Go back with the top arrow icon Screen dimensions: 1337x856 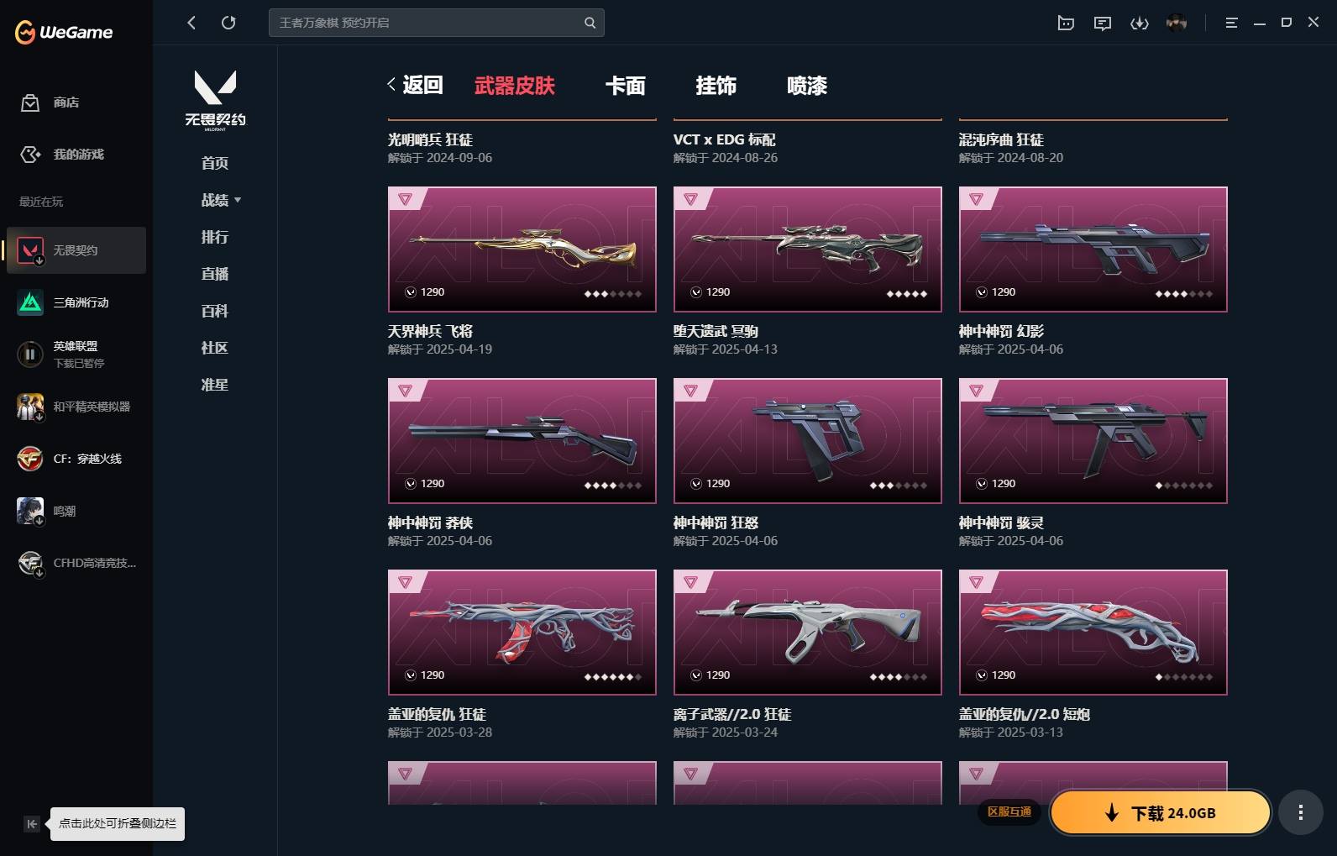[191, 23]
